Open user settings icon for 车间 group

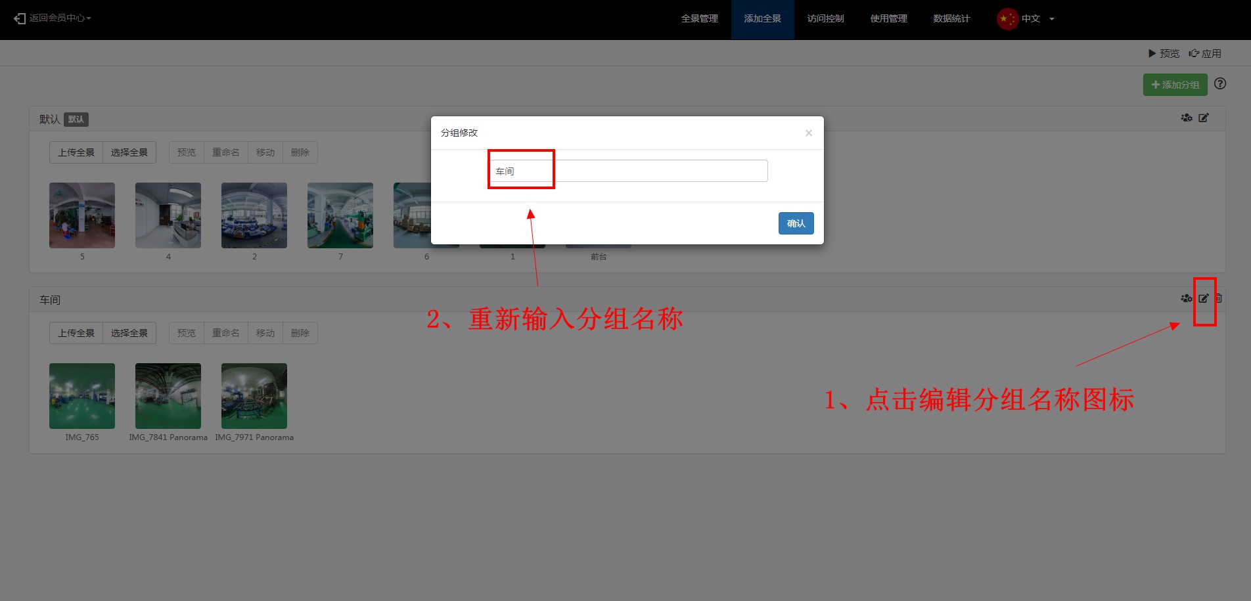[x=1186, y=298]
